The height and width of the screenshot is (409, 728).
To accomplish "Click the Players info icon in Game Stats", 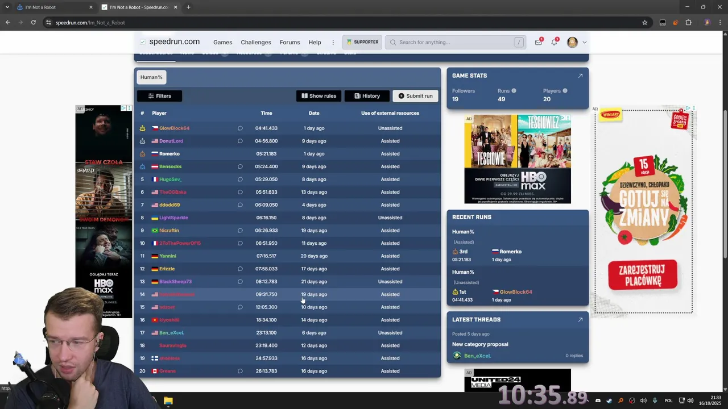I will (x=565, y=91).
